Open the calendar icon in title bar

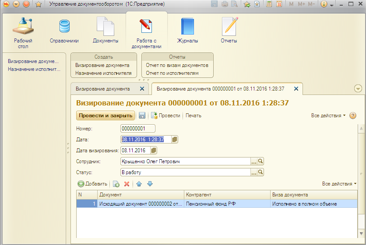pyautogui.click(x=279, y=4)
